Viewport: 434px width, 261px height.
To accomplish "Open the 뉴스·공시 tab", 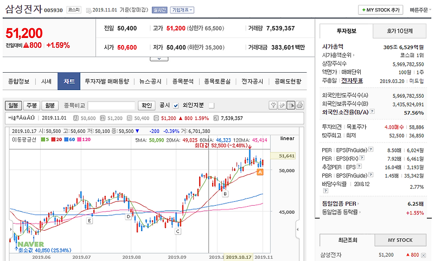I will coord(150,81).
